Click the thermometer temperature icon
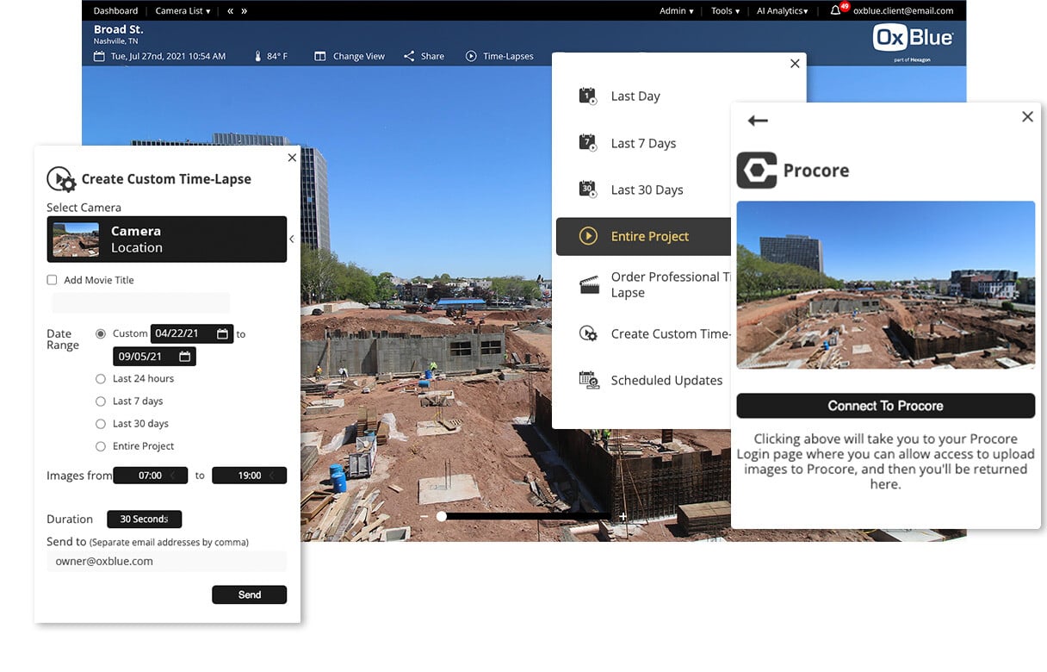The height and width of the screenshot is (672, 1047). point(257,56)
